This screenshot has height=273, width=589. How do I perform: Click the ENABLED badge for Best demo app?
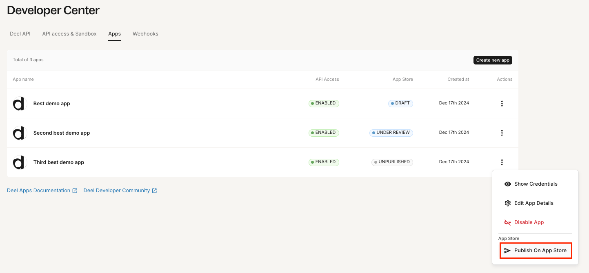(x=324, y=103)
